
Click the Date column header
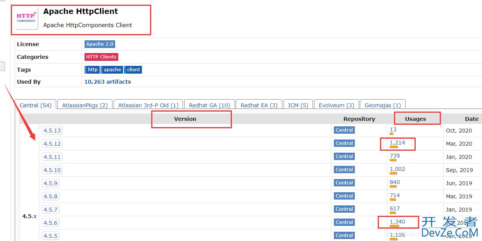click(x=472, y=119)
